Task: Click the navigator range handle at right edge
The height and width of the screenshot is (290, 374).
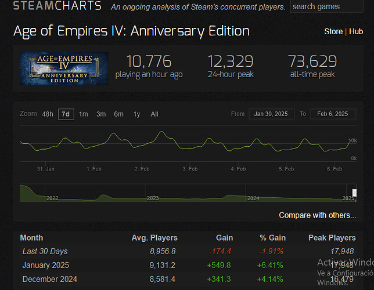Action: point(354,193)
